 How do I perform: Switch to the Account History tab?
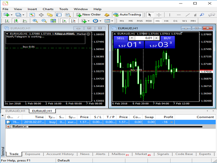(x=60, y=154)
